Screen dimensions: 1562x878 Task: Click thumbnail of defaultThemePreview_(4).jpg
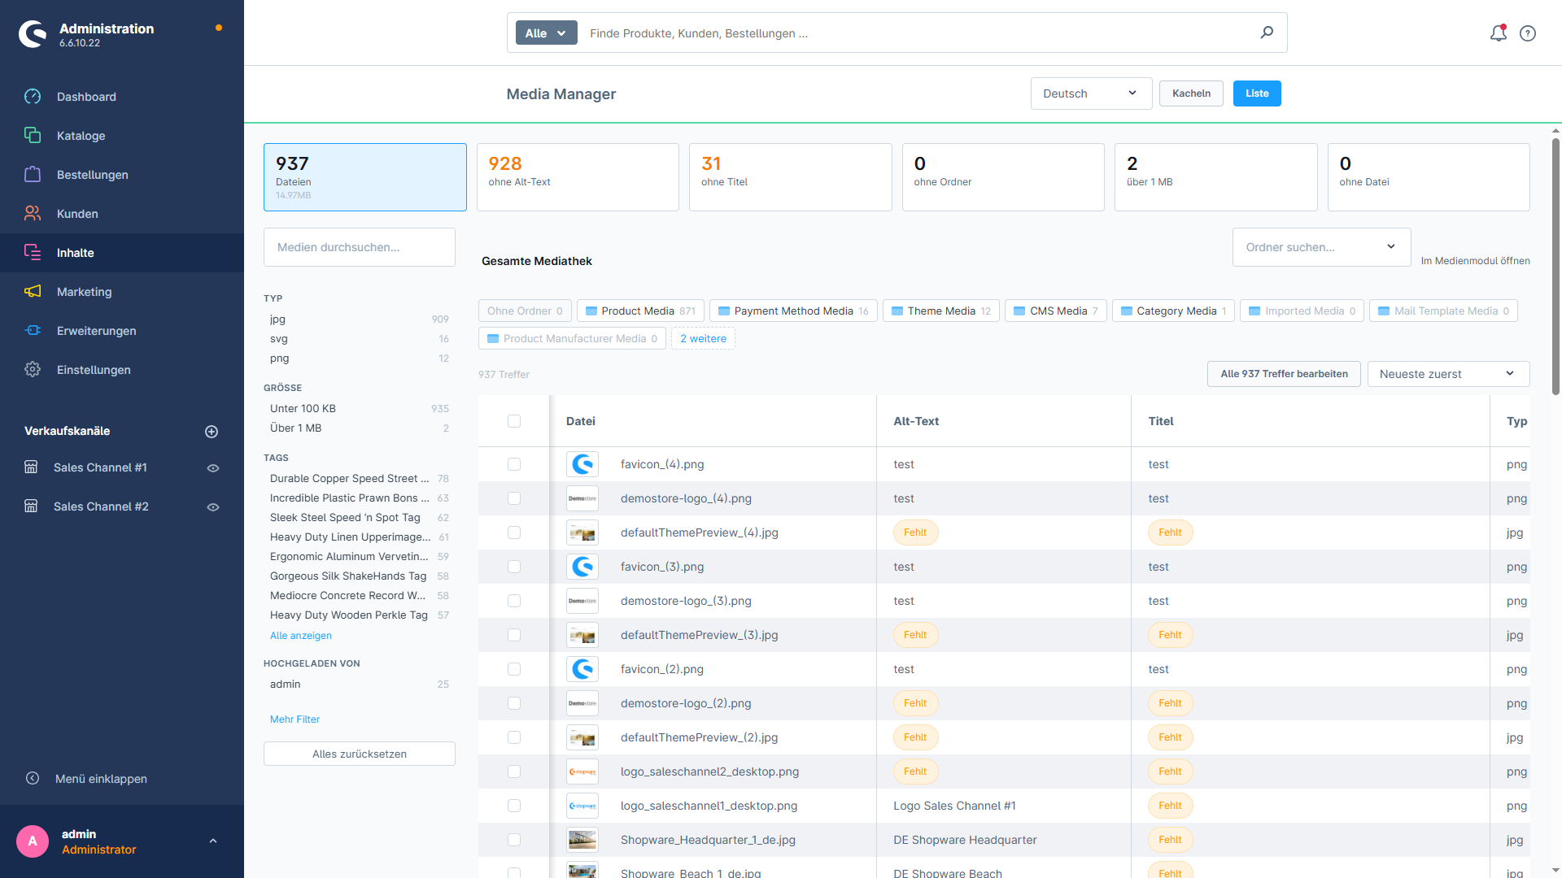tap(582, 532)
